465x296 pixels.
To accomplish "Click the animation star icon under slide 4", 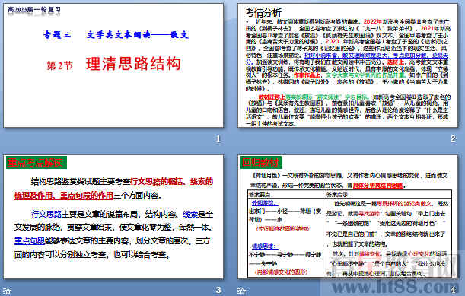I will 241,291.
